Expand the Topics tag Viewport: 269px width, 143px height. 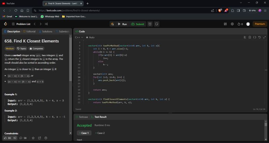(22, 48)
